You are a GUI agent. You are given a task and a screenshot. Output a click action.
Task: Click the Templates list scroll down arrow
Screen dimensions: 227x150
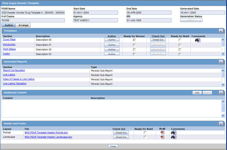[223, 54]
